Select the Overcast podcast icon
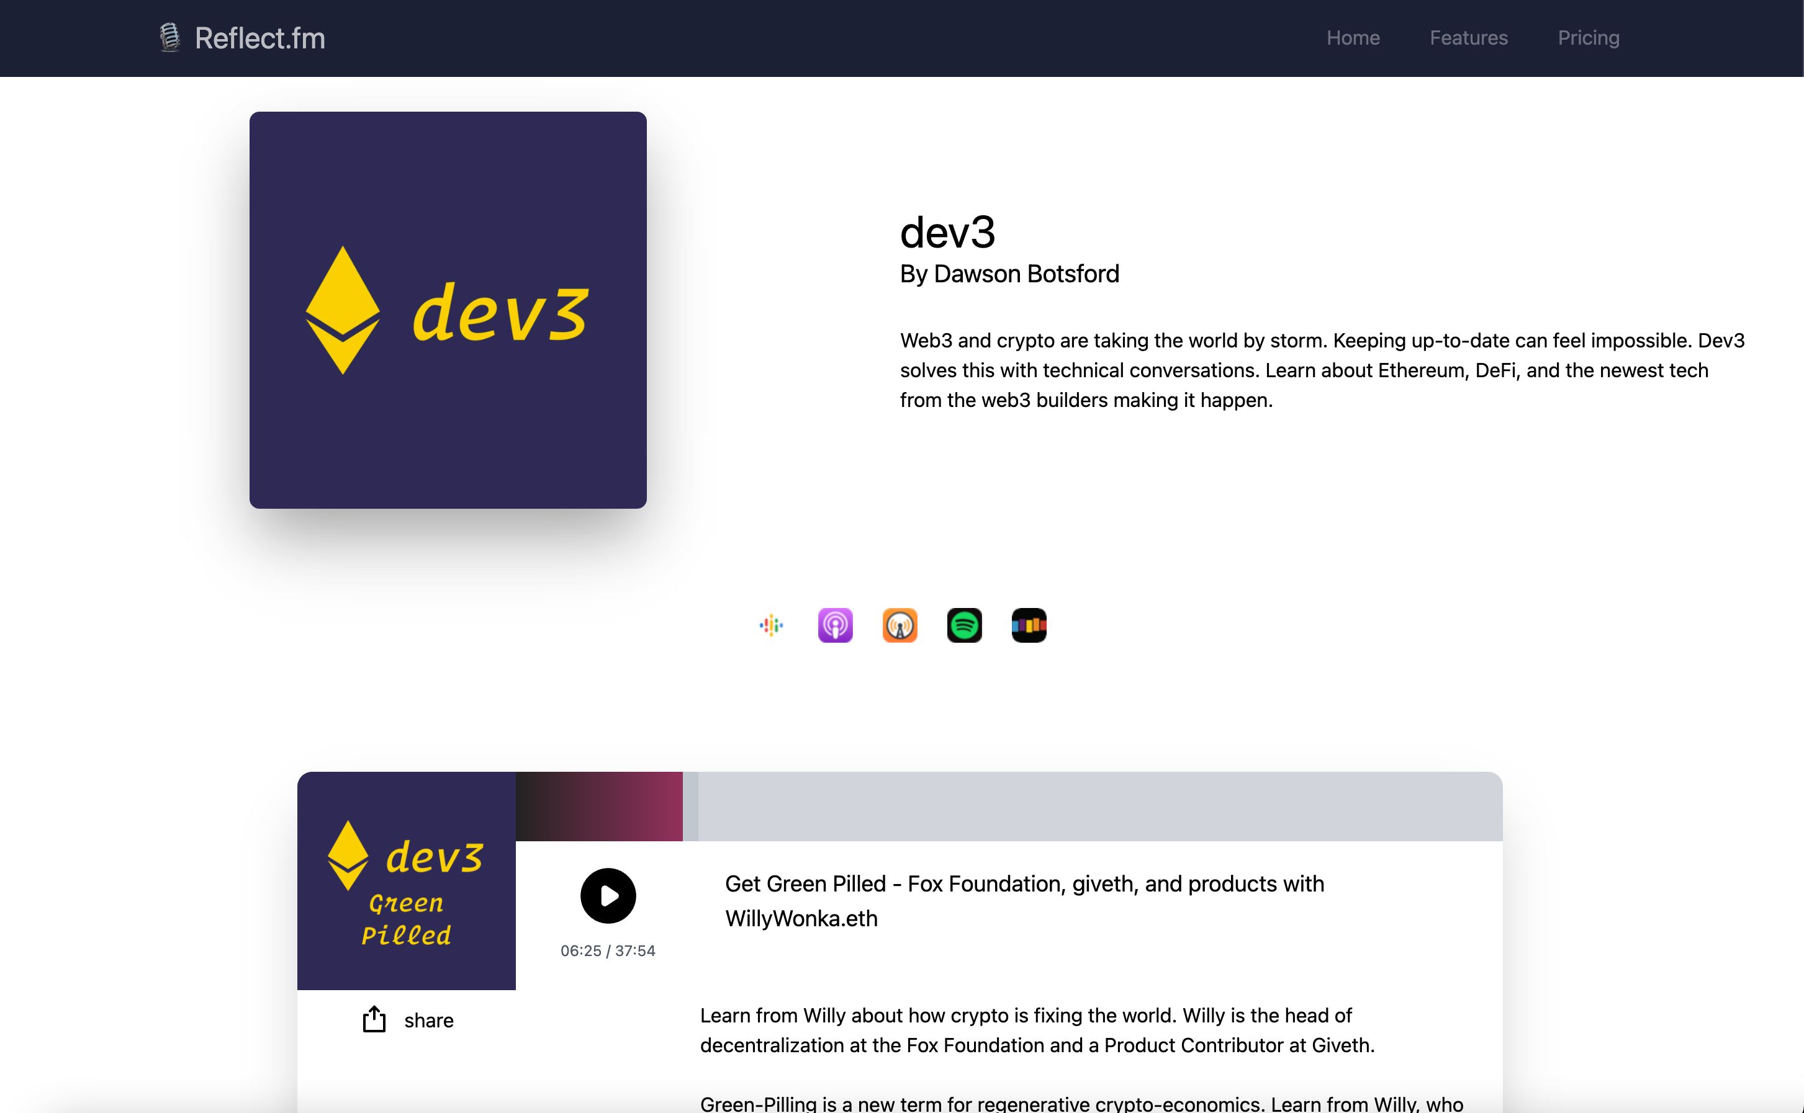The height and width of the screenshot is (1113, 1804). [x=901, y=625]
